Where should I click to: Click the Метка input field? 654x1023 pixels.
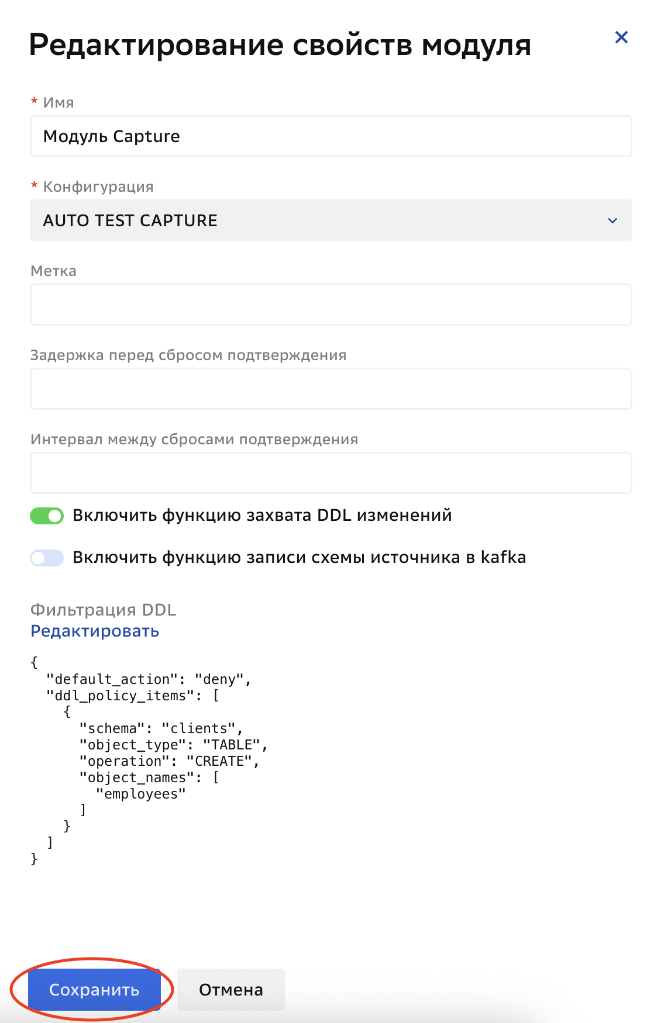[x=331, y=305]
